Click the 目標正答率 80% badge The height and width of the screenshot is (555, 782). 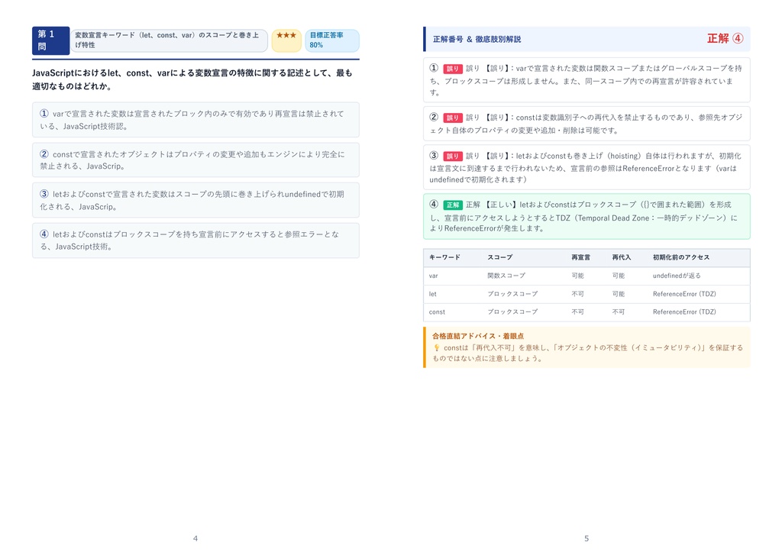pyautogui.click(x=331, y=40)
